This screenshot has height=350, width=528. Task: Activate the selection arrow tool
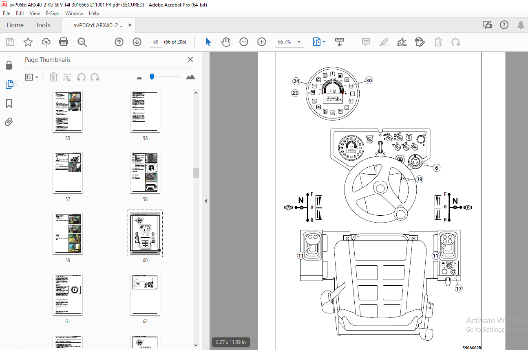pyautogui.click(x=208, y=42)
